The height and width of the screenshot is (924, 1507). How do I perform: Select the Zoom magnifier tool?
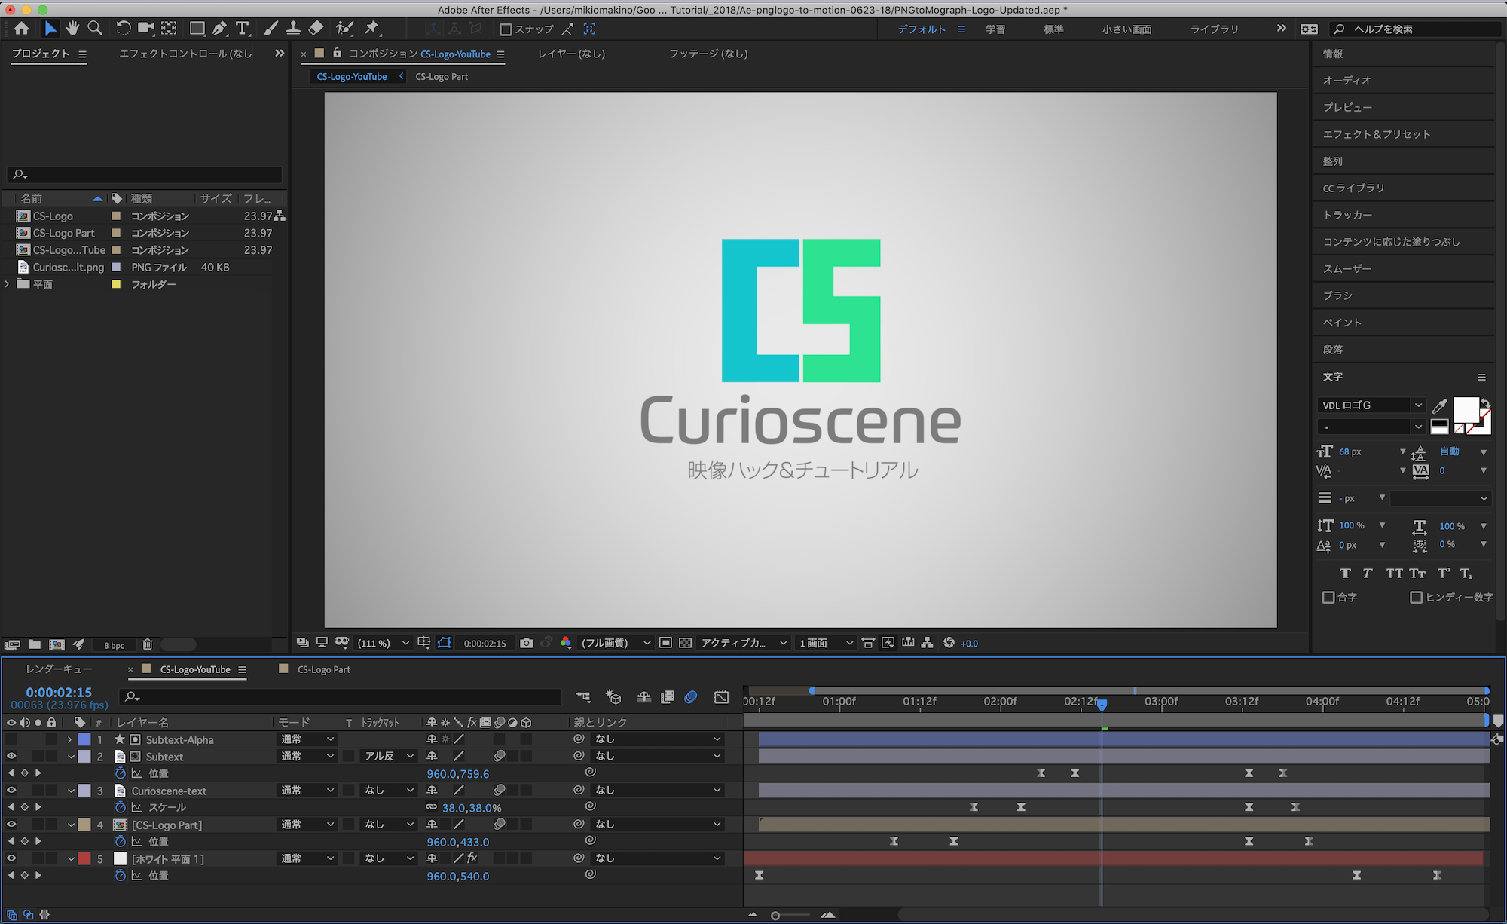pyautogui.click(x=95, y=29)
